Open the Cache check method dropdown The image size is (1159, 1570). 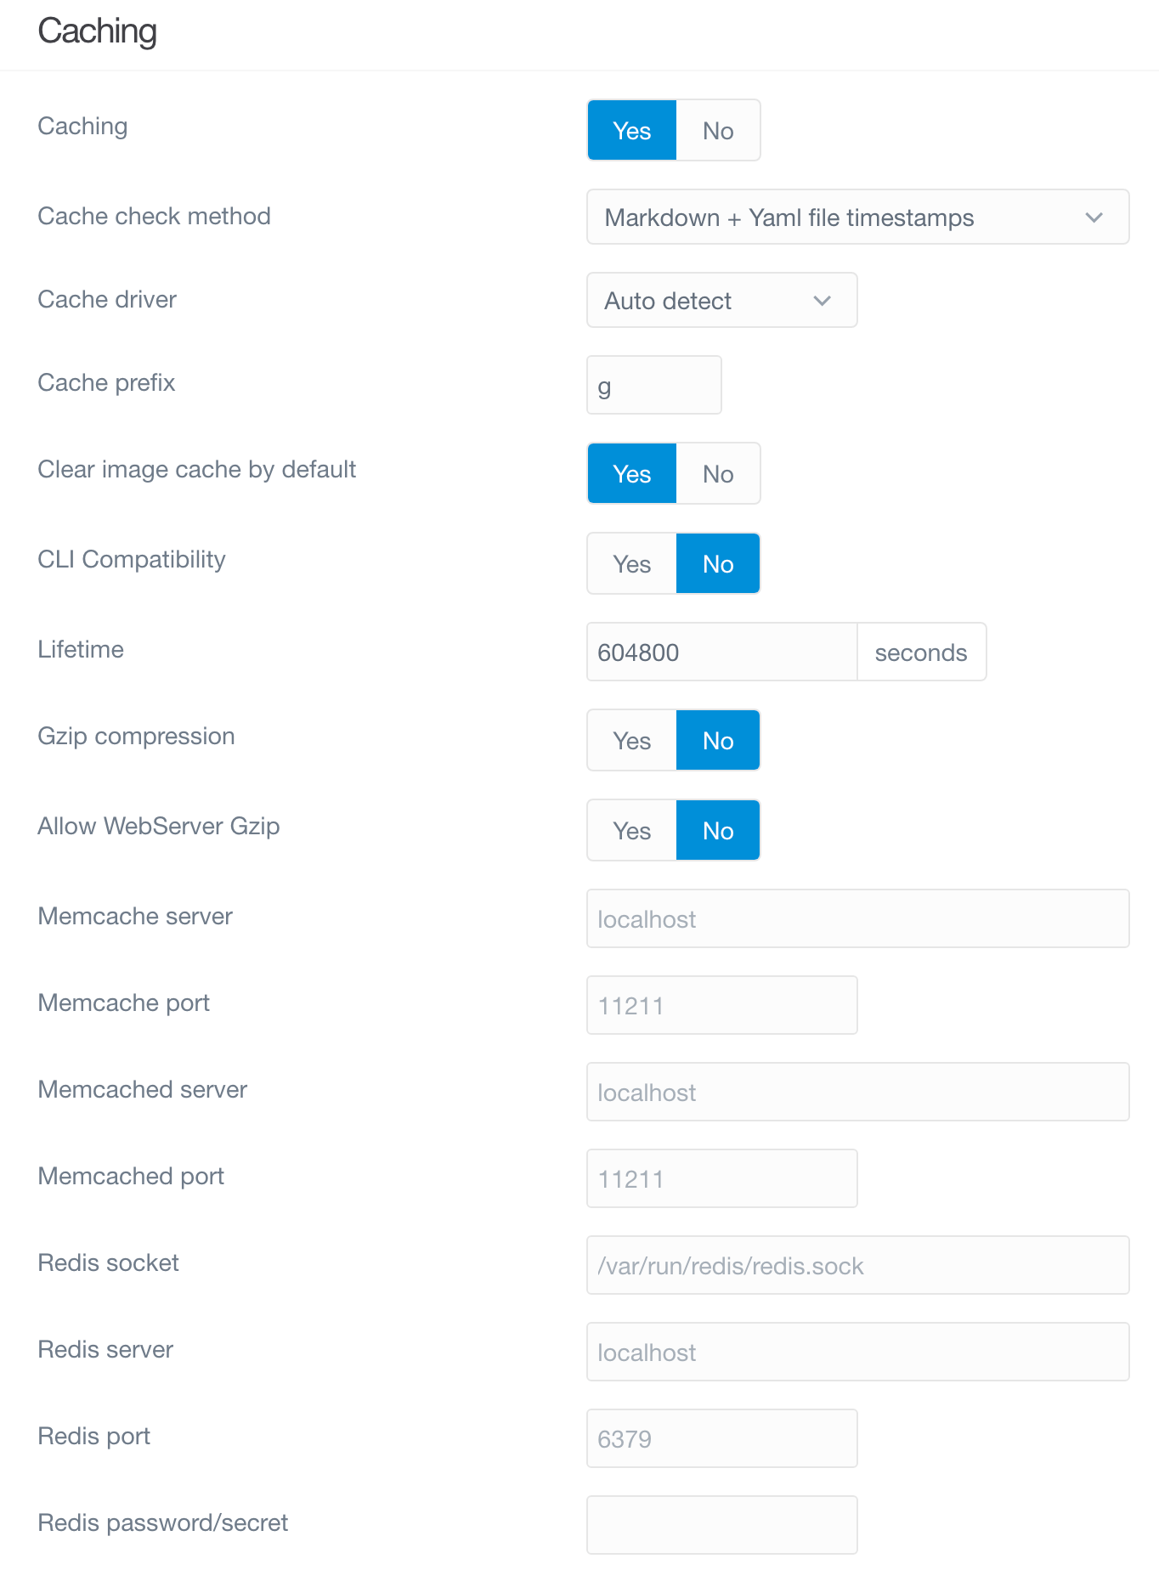coord(857,217)
